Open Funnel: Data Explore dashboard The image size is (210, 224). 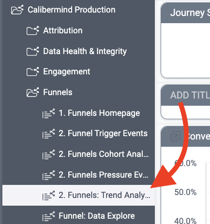(x=97, y=216)
